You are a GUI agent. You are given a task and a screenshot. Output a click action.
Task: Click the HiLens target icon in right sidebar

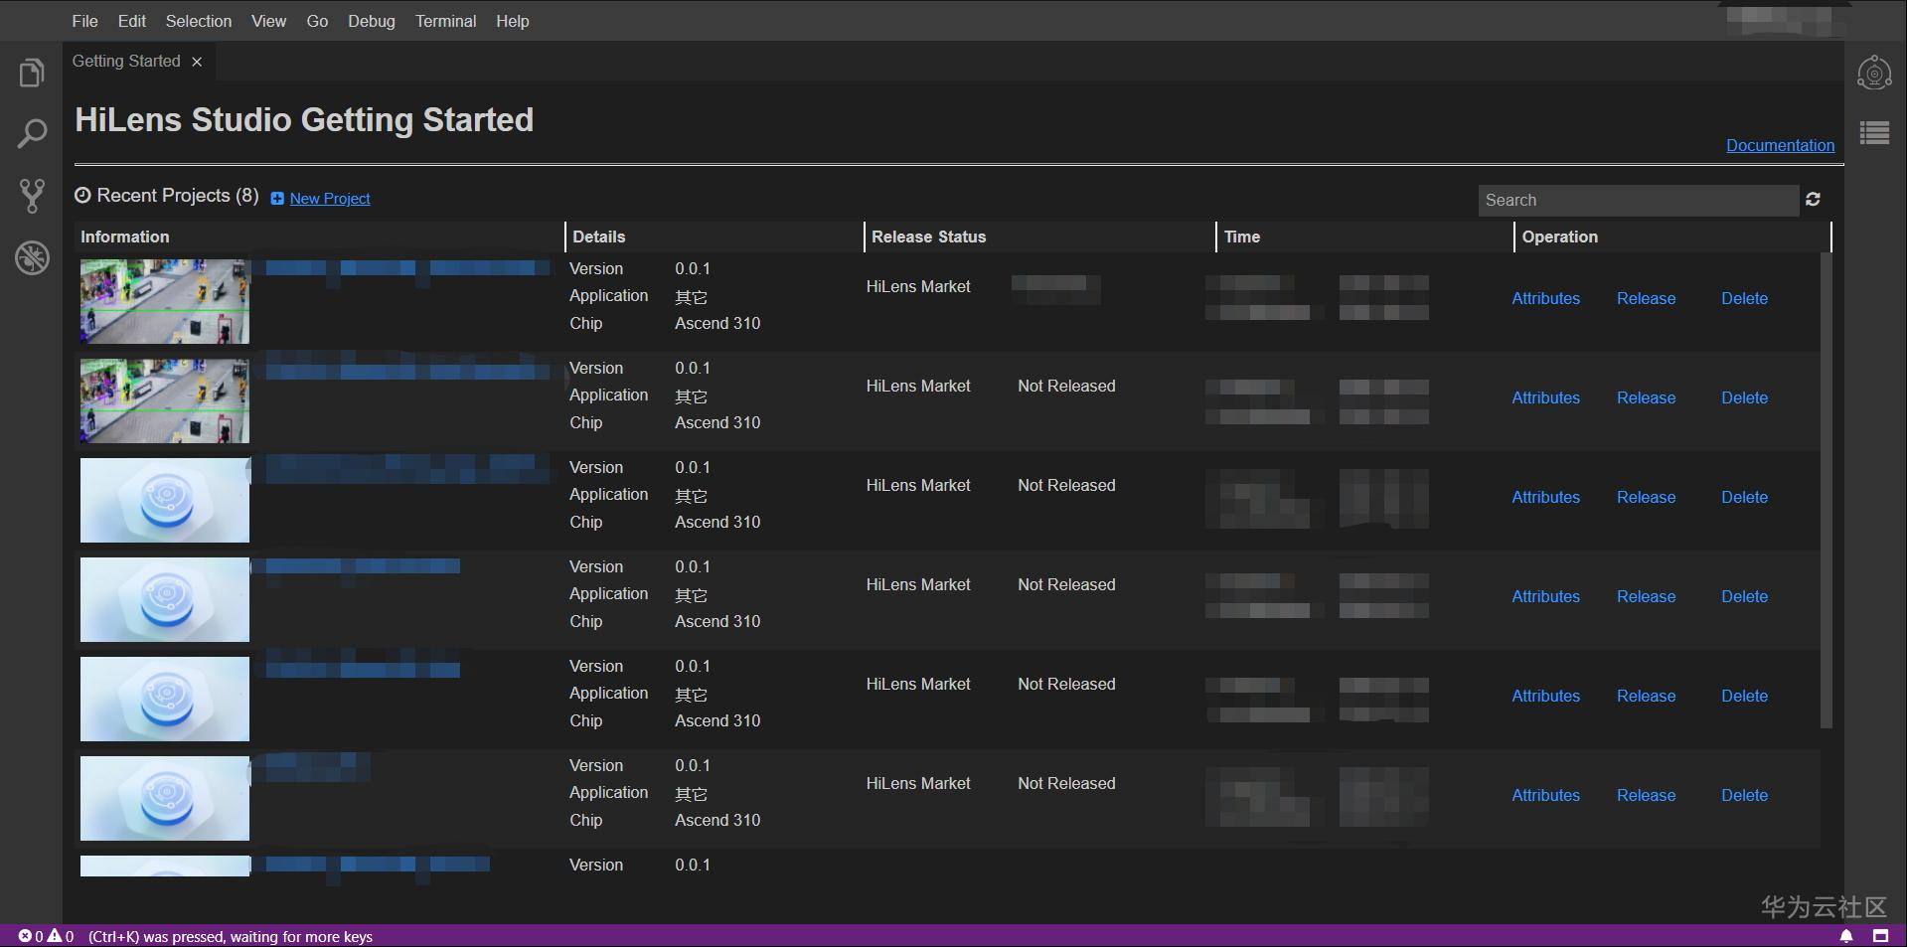[x=1874, y=74]
